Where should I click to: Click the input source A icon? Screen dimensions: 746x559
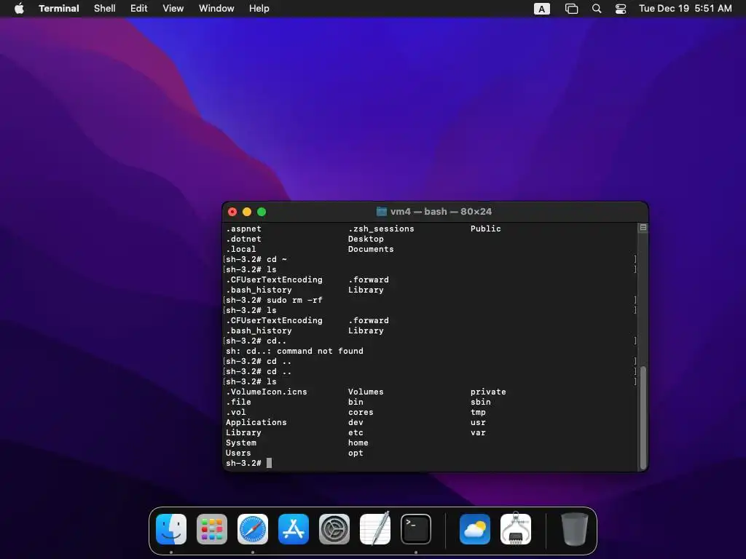coord(542,9)
